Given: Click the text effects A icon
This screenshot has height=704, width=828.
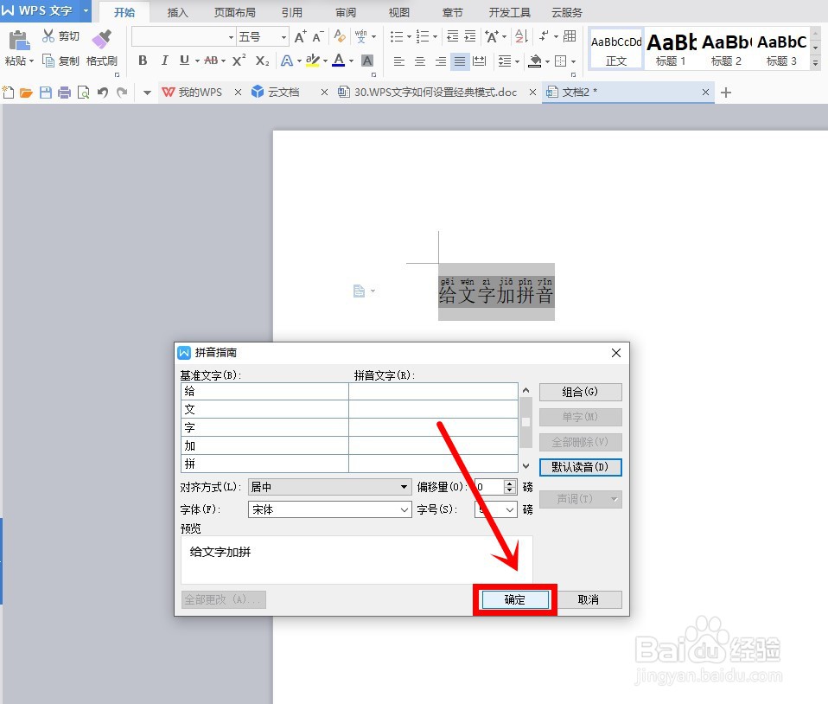Looking at the screenshot, I should pos(287,61).
